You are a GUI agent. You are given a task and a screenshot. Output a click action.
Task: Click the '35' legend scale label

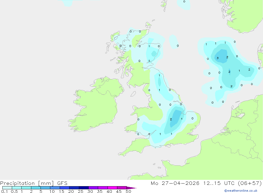(100, 191)
